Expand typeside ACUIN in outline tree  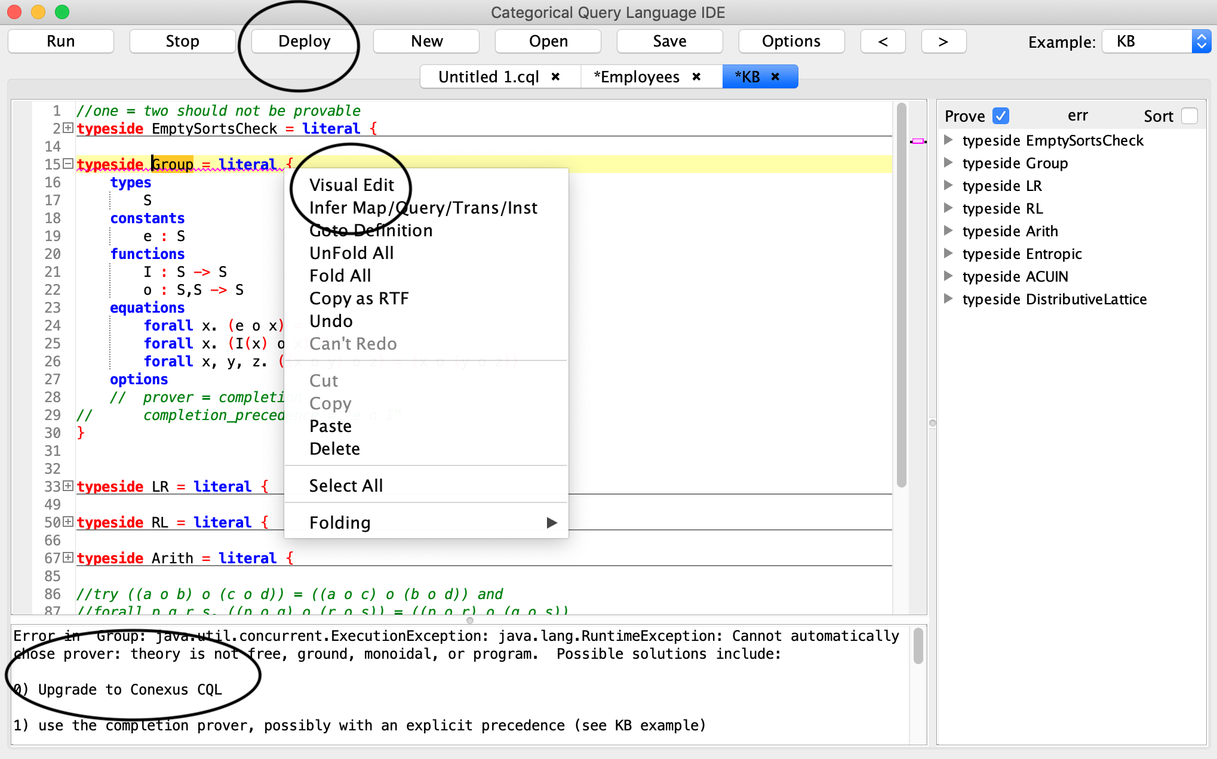(x=948, y=276)
